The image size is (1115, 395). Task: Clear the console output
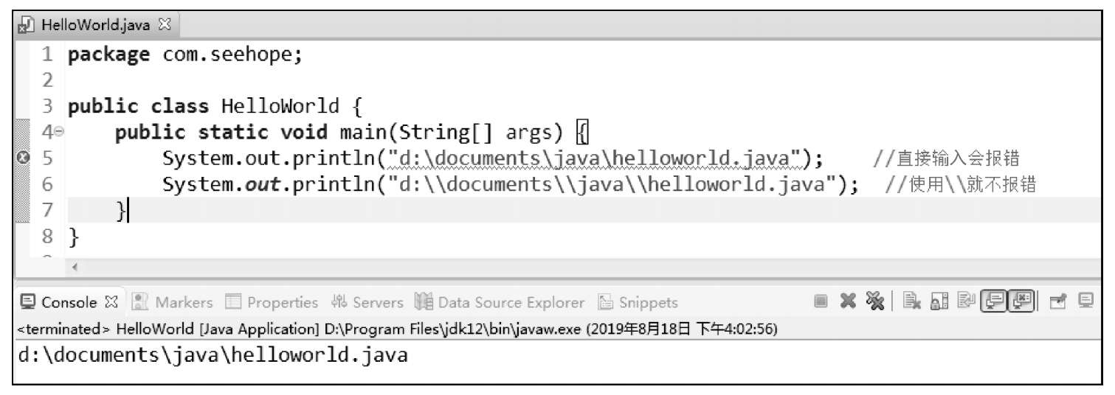coord(912,301)
